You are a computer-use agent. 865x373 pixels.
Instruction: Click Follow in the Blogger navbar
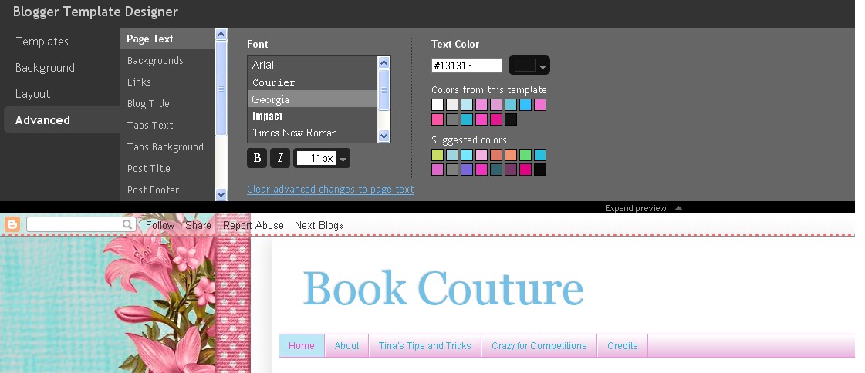[160, 225]
